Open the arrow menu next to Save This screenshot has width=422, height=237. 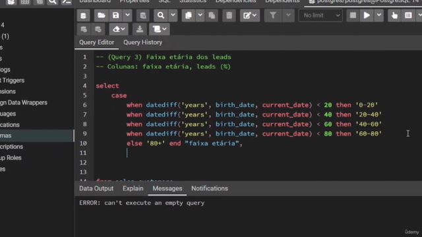(127, 16)
